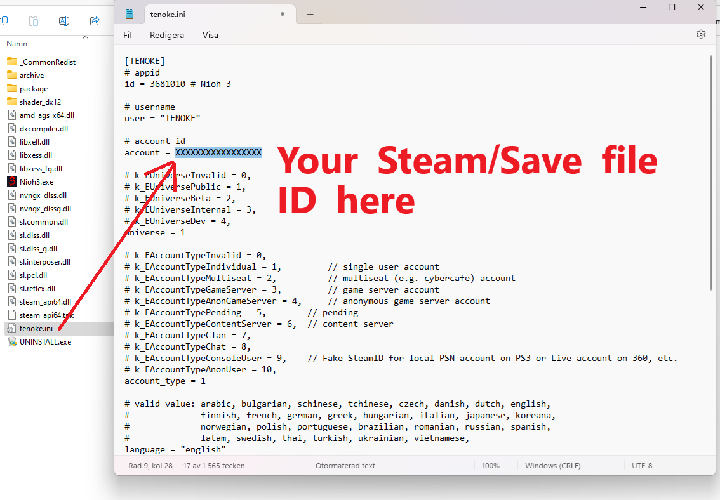
Task: Click the line 'id = 3681010 # Nioh 3'
Action: tap(178, 84)
